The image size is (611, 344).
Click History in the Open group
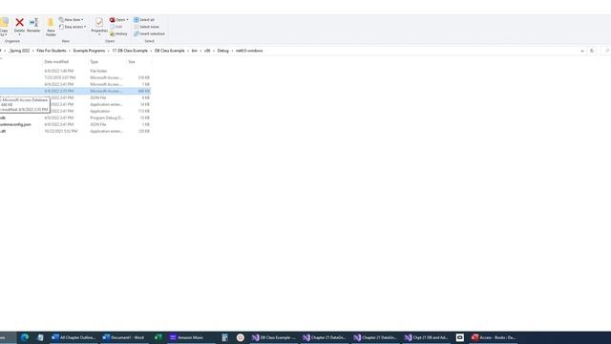[118, 34]
